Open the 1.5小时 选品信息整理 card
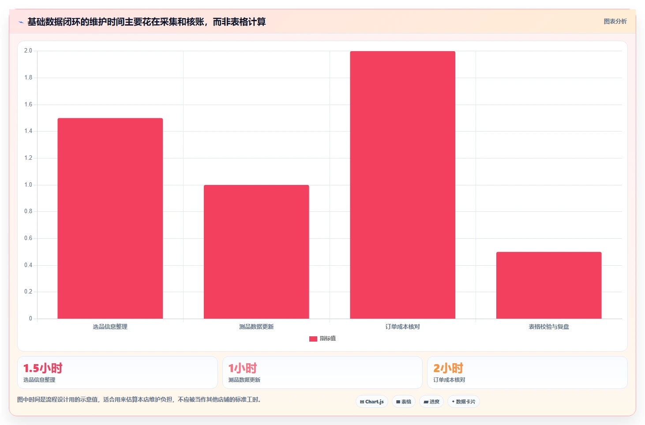This screenshot has width=645, height=425. pos(117,372)
